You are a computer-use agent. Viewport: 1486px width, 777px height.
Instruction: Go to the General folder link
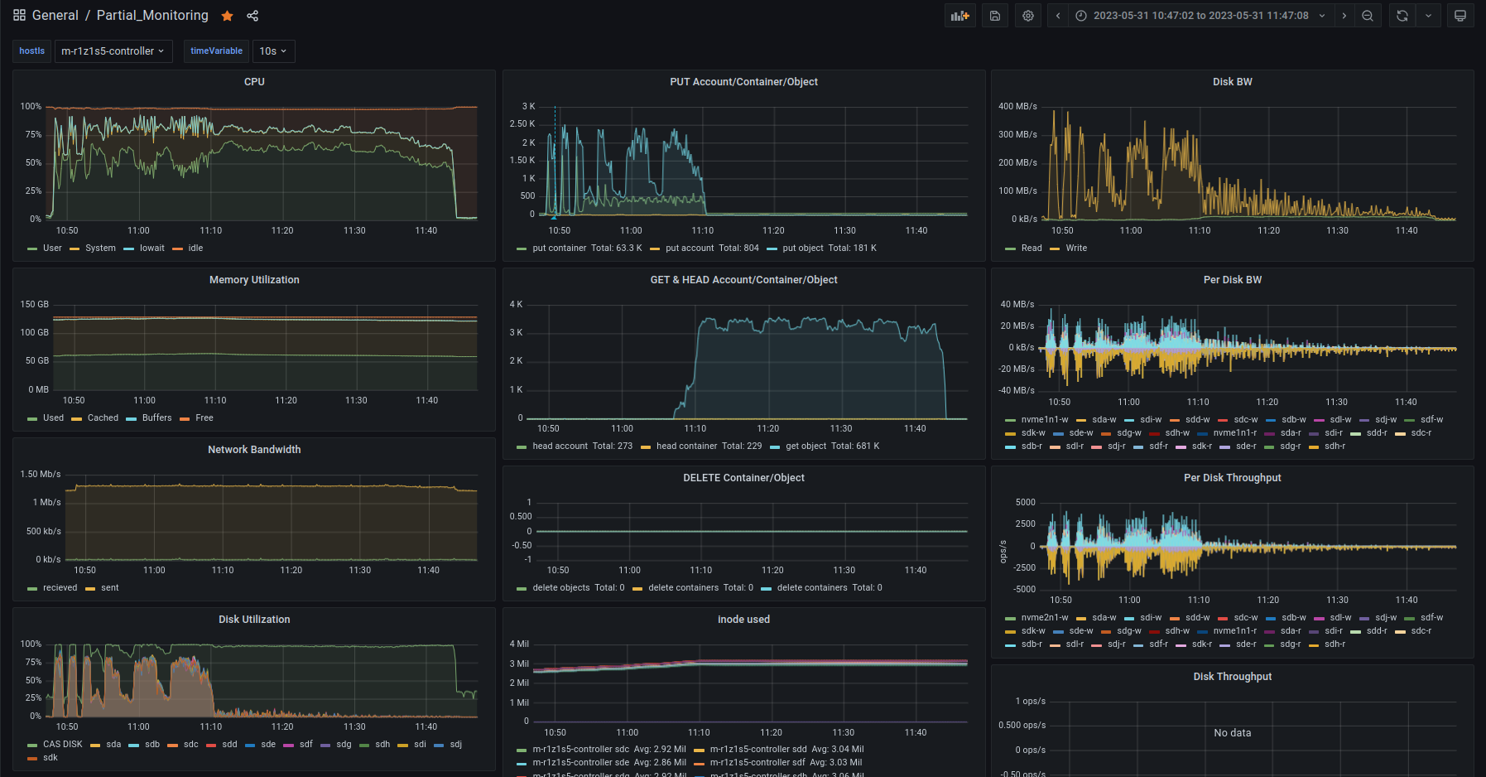[55, 16]
